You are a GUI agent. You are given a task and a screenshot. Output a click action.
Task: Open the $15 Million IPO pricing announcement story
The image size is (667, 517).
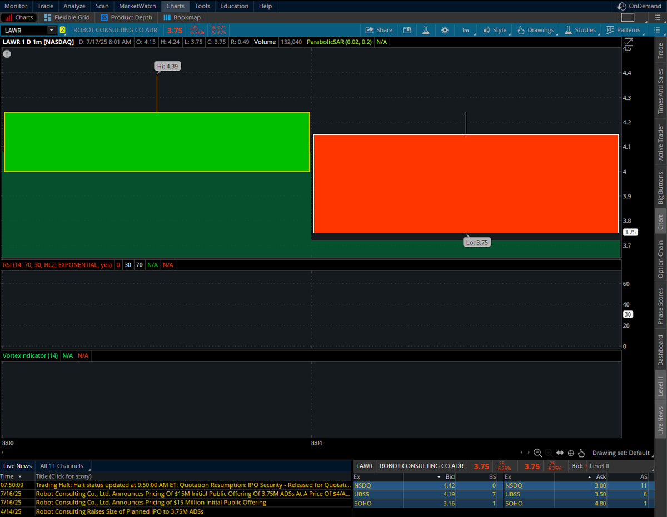[x=151, y=503]
